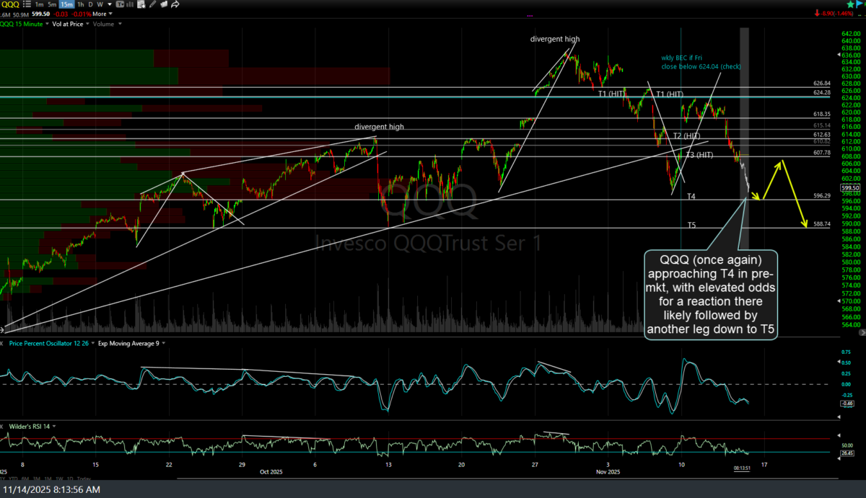Select the pencil drawing tool
866x498 pixels.
(152, 4)
